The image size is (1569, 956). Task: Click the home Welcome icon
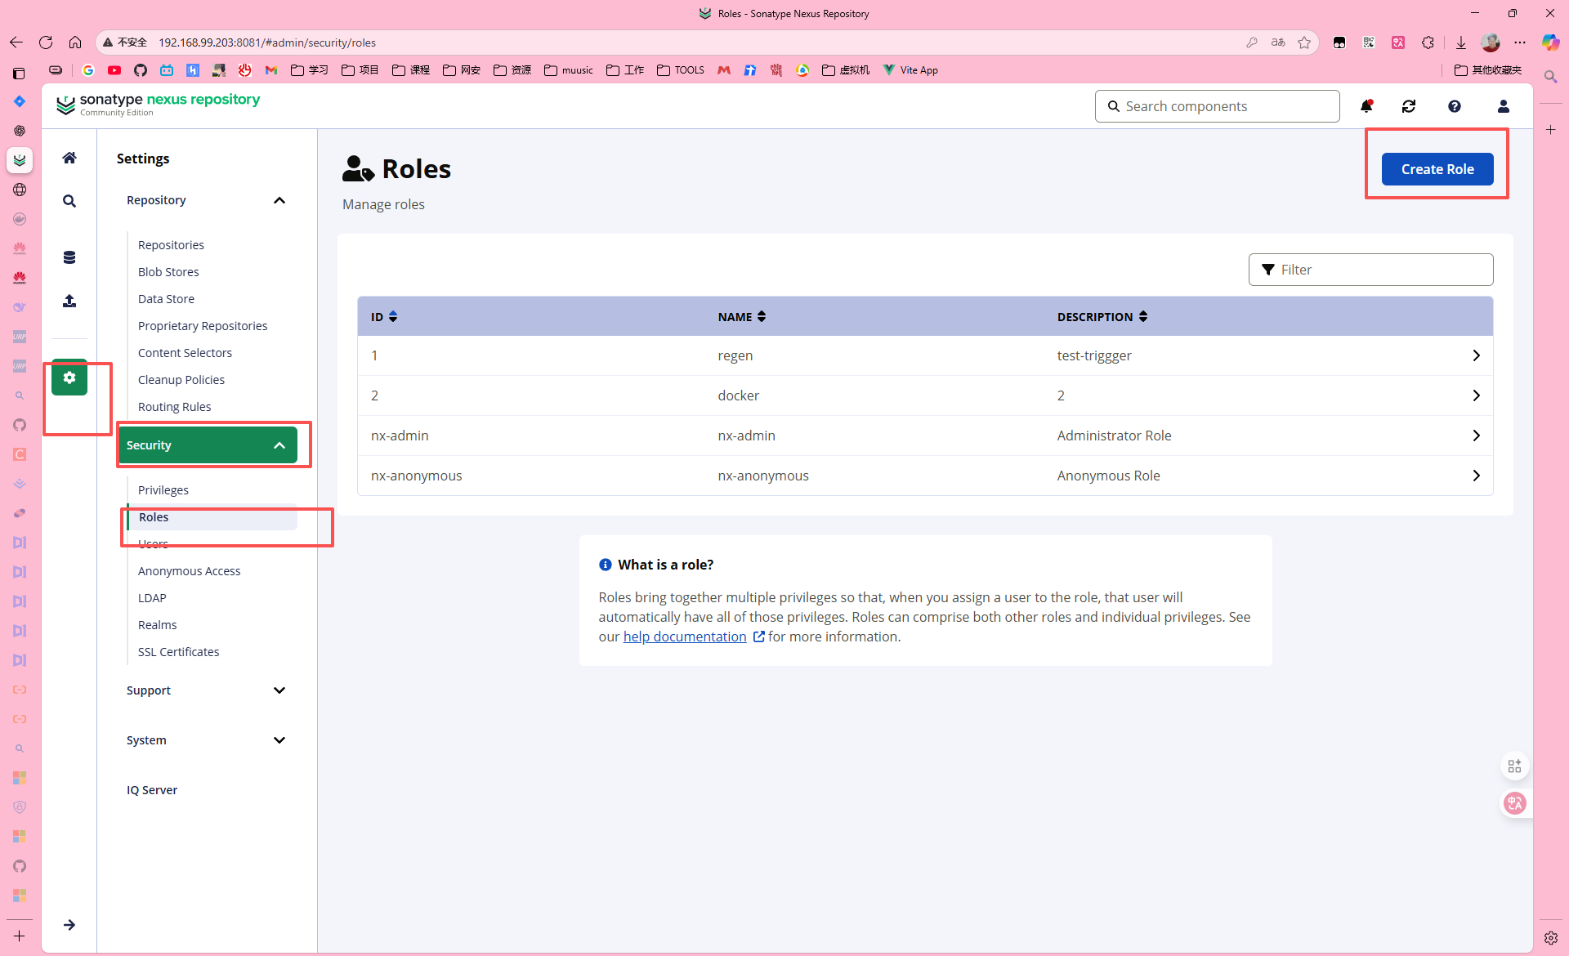[x=69, y=158]
